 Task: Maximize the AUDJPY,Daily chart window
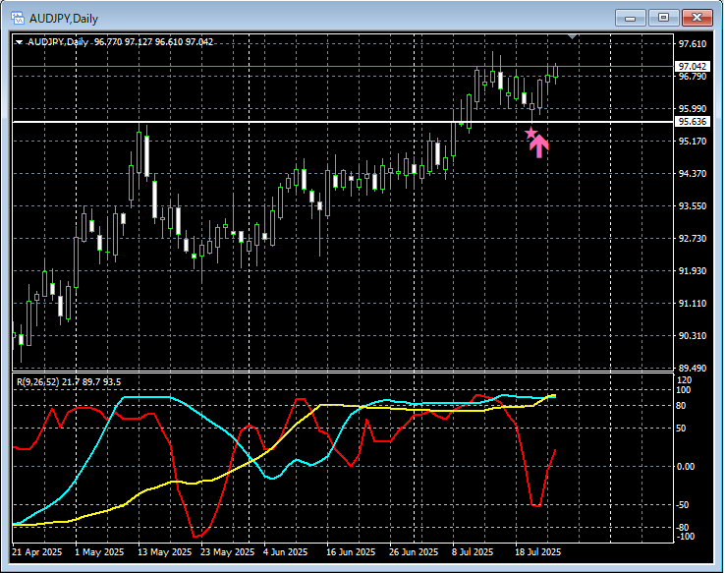pyautogui.click(x=663, y=18)
